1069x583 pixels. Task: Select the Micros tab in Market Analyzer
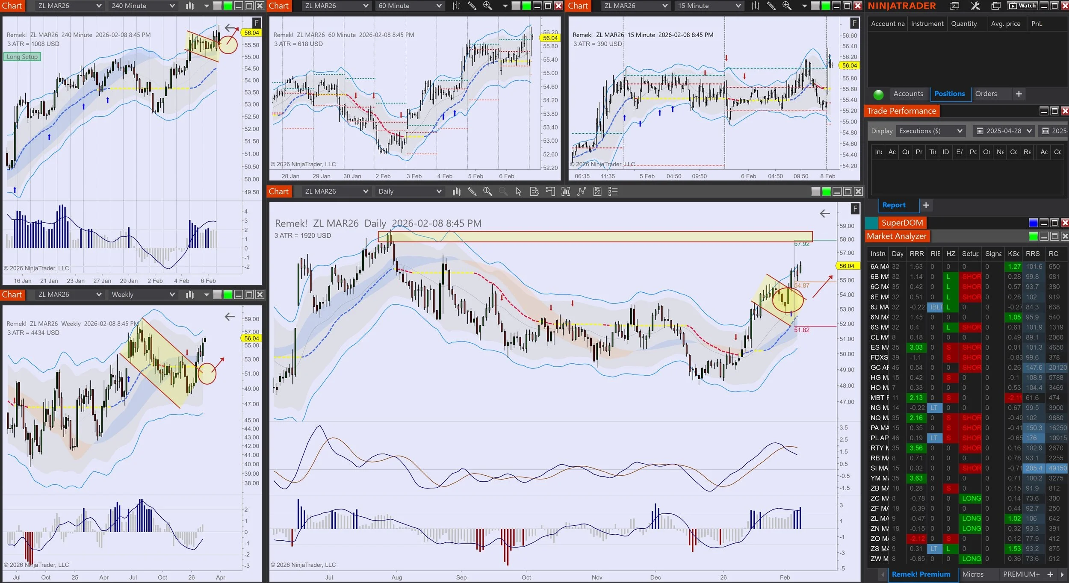click(973, 574)
